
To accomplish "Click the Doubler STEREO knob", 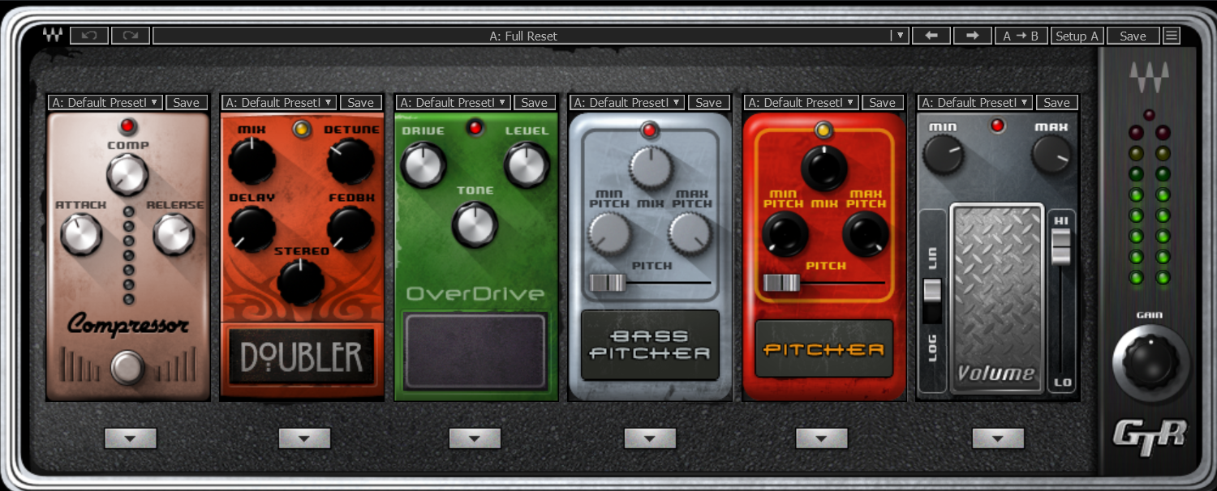I will point(301,280).
